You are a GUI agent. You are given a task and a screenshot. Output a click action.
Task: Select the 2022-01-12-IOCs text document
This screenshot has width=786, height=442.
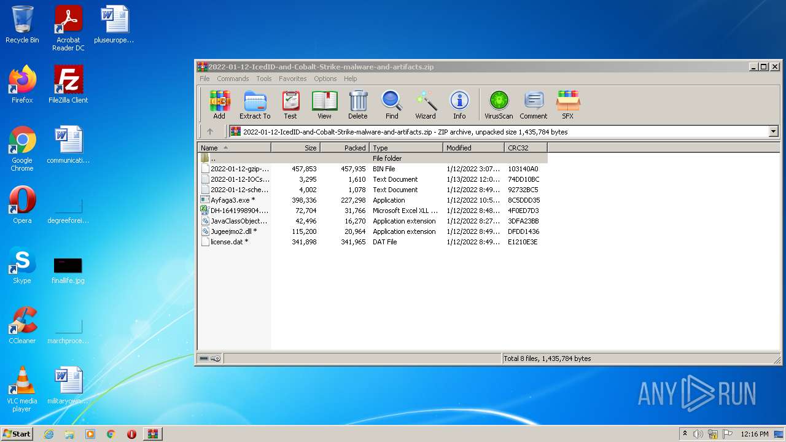[373, 179]
